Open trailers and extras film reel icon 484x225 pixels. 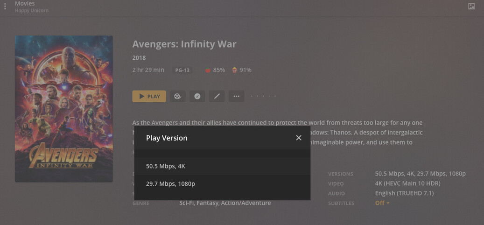(177, 96)
